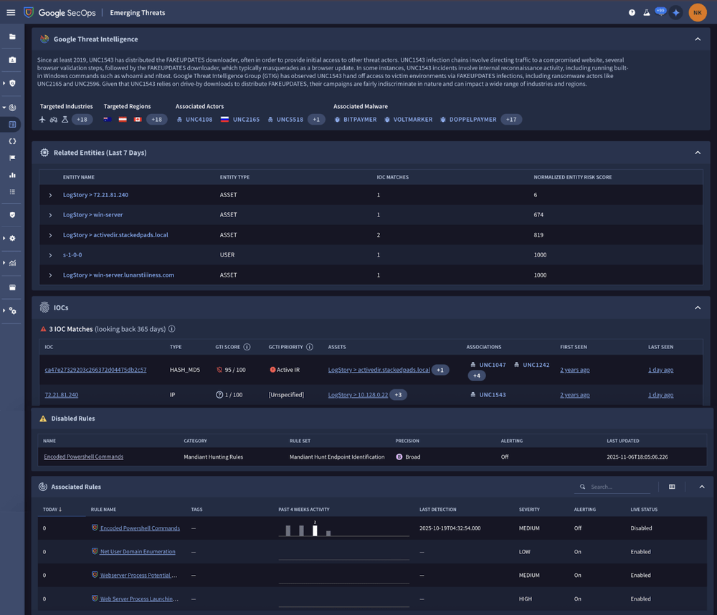
Task: Click the column view icon in Associated Rules
Action: click(672, 487)
